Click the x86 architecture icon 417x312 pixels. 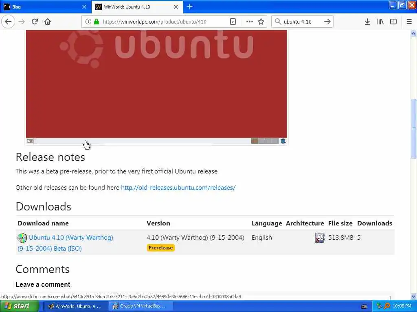point(319,238)
